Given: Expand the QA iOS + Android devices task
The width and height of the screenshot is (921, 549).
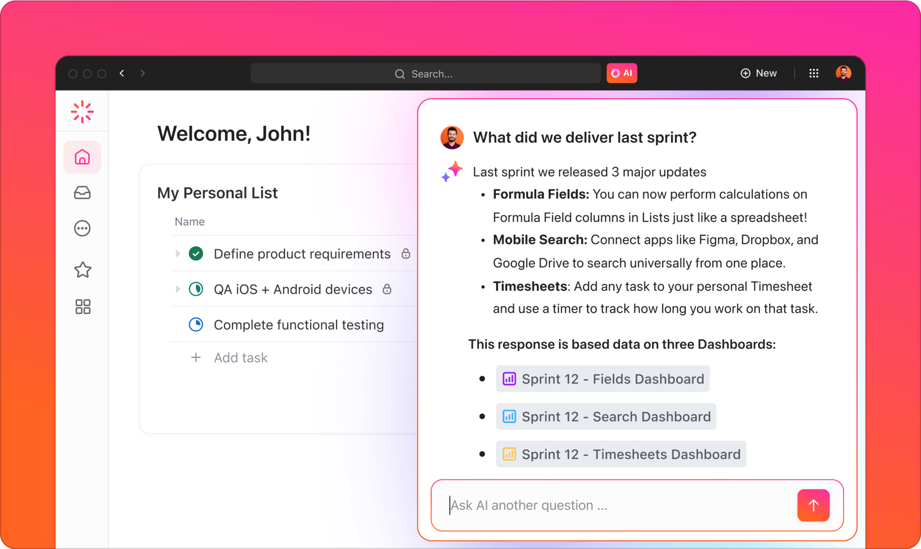Looking at the screenshot, I should pyautogui.click(x=178, y=289).
